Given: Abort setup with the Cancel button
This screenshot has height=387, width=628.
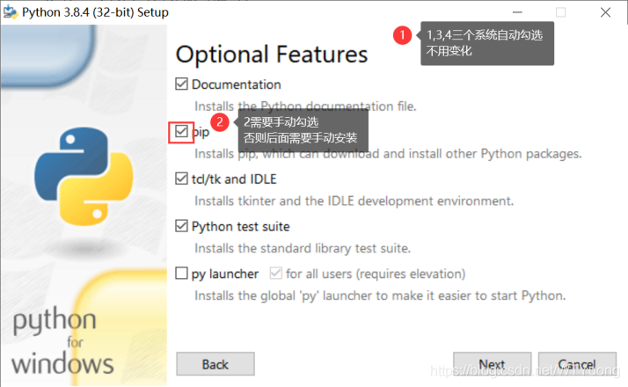Looking at the screenshot, I should coord(577,364).
